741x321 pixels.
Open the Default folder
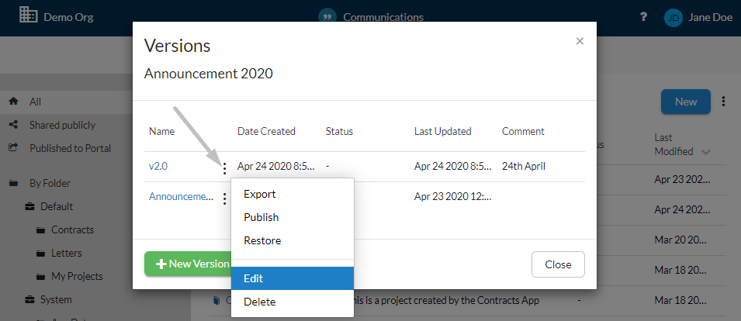coord(57,206)
